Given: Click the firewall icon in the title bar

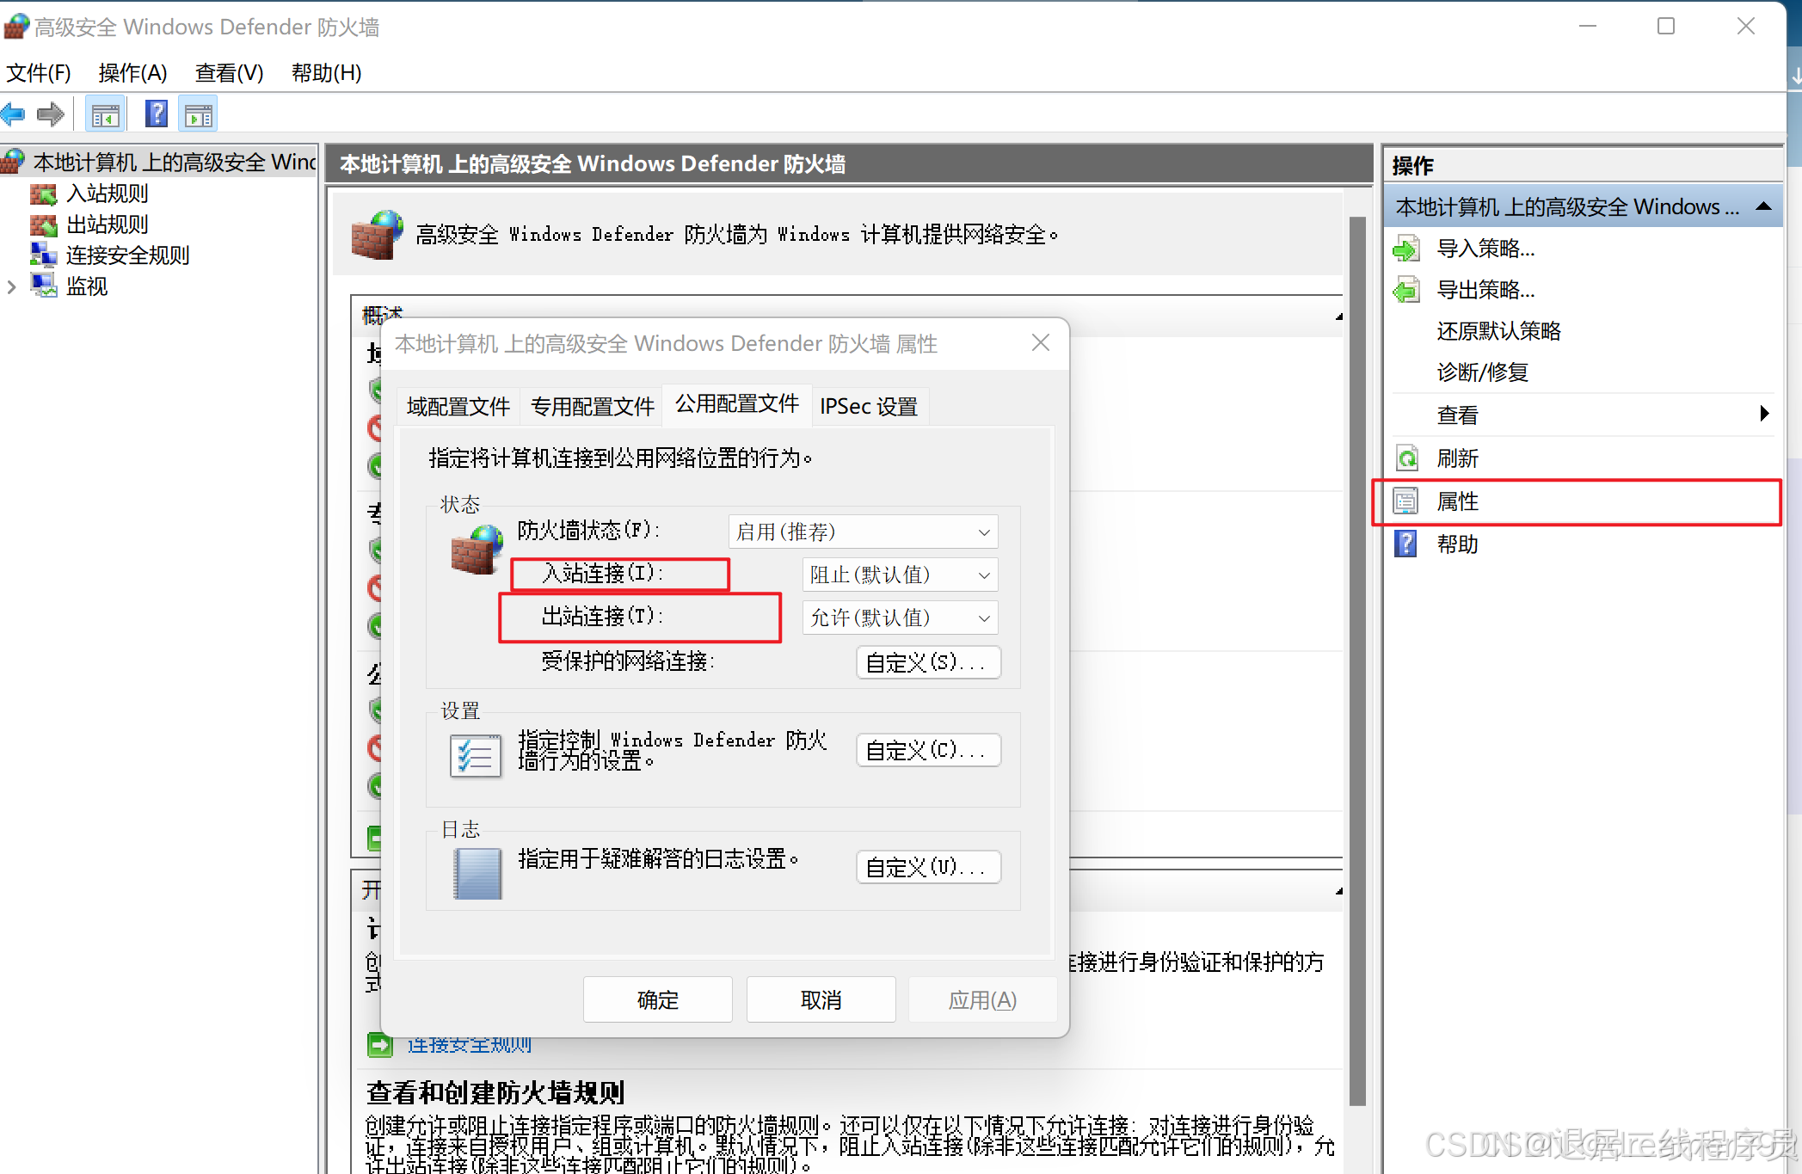Looking at the screenshot, I should pyautogui.click(x=16, y=27).
